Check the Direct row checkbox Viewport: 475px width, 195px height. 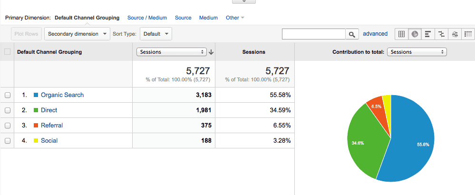pos(8,110)
